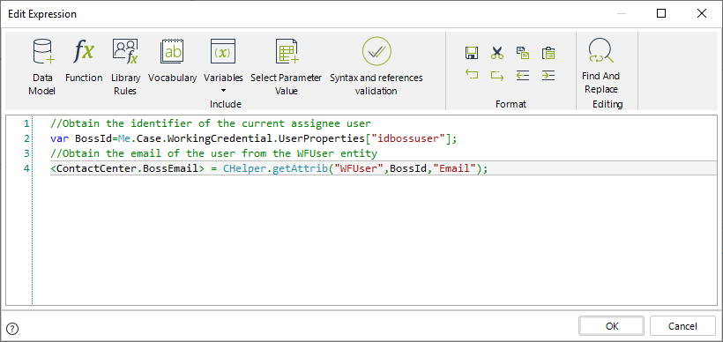This screenshot has width=723, height=342.
Task: Open Library Rules
Action: tap(125, 67)
